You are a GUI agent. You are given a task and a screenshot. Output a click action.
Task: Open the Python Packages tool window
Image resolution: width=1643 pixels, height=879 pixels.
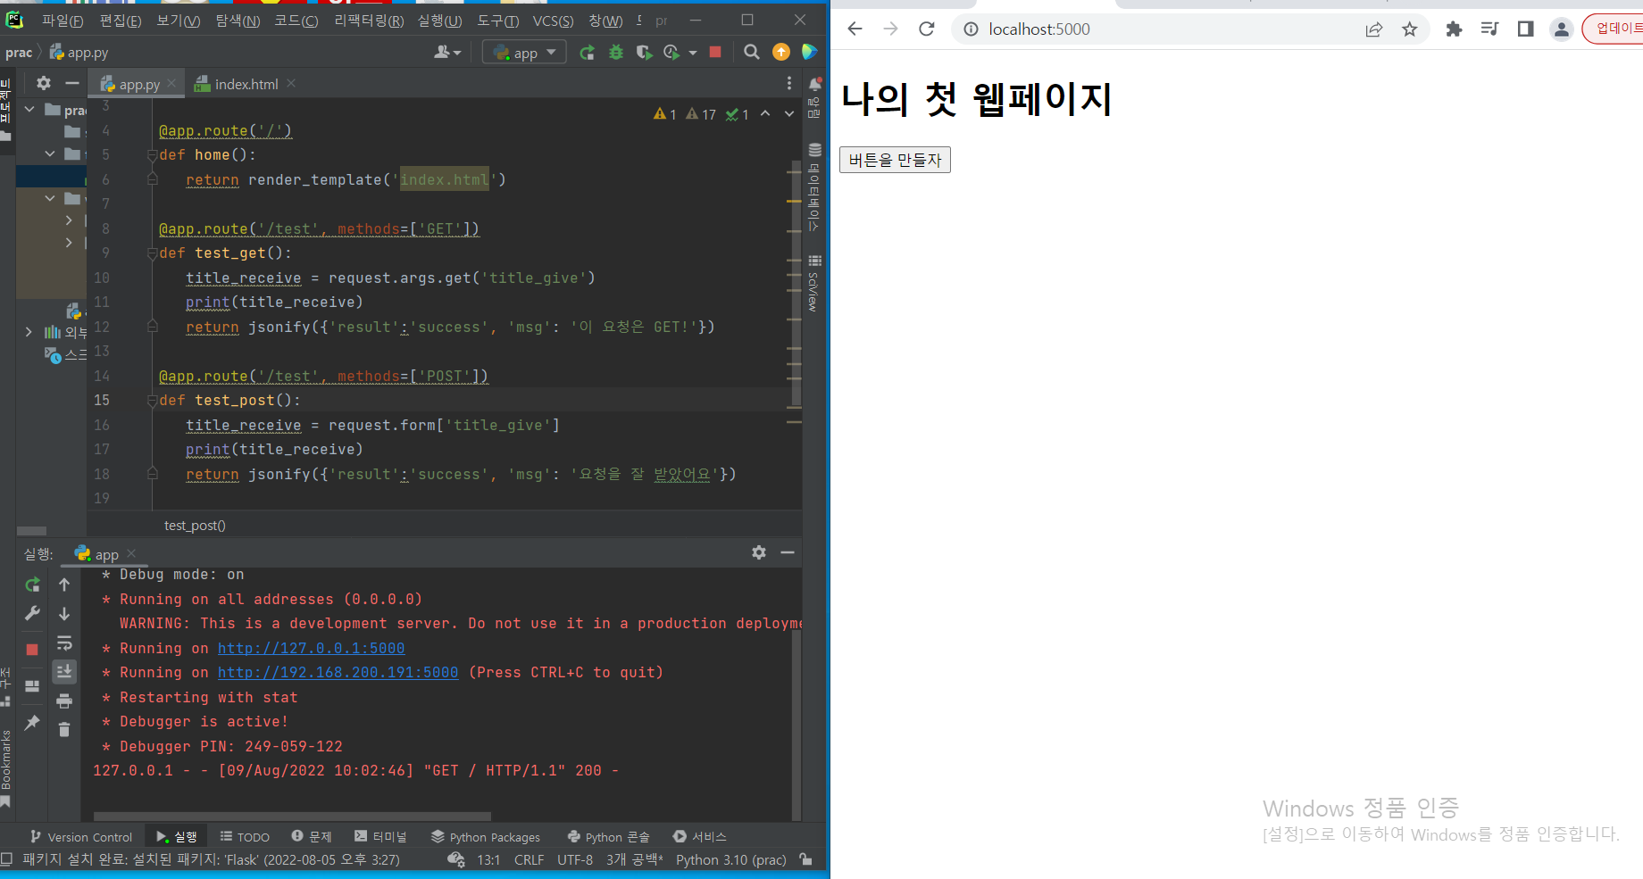coord(486,837)
